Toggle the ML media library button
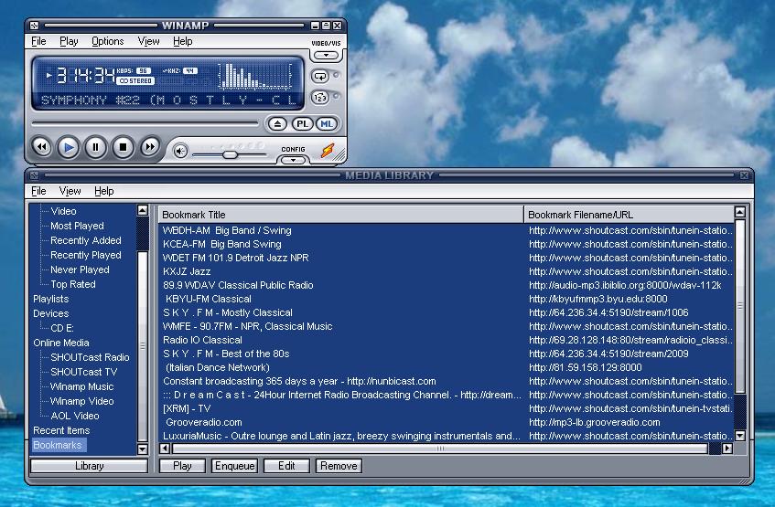 click(326, 123)
